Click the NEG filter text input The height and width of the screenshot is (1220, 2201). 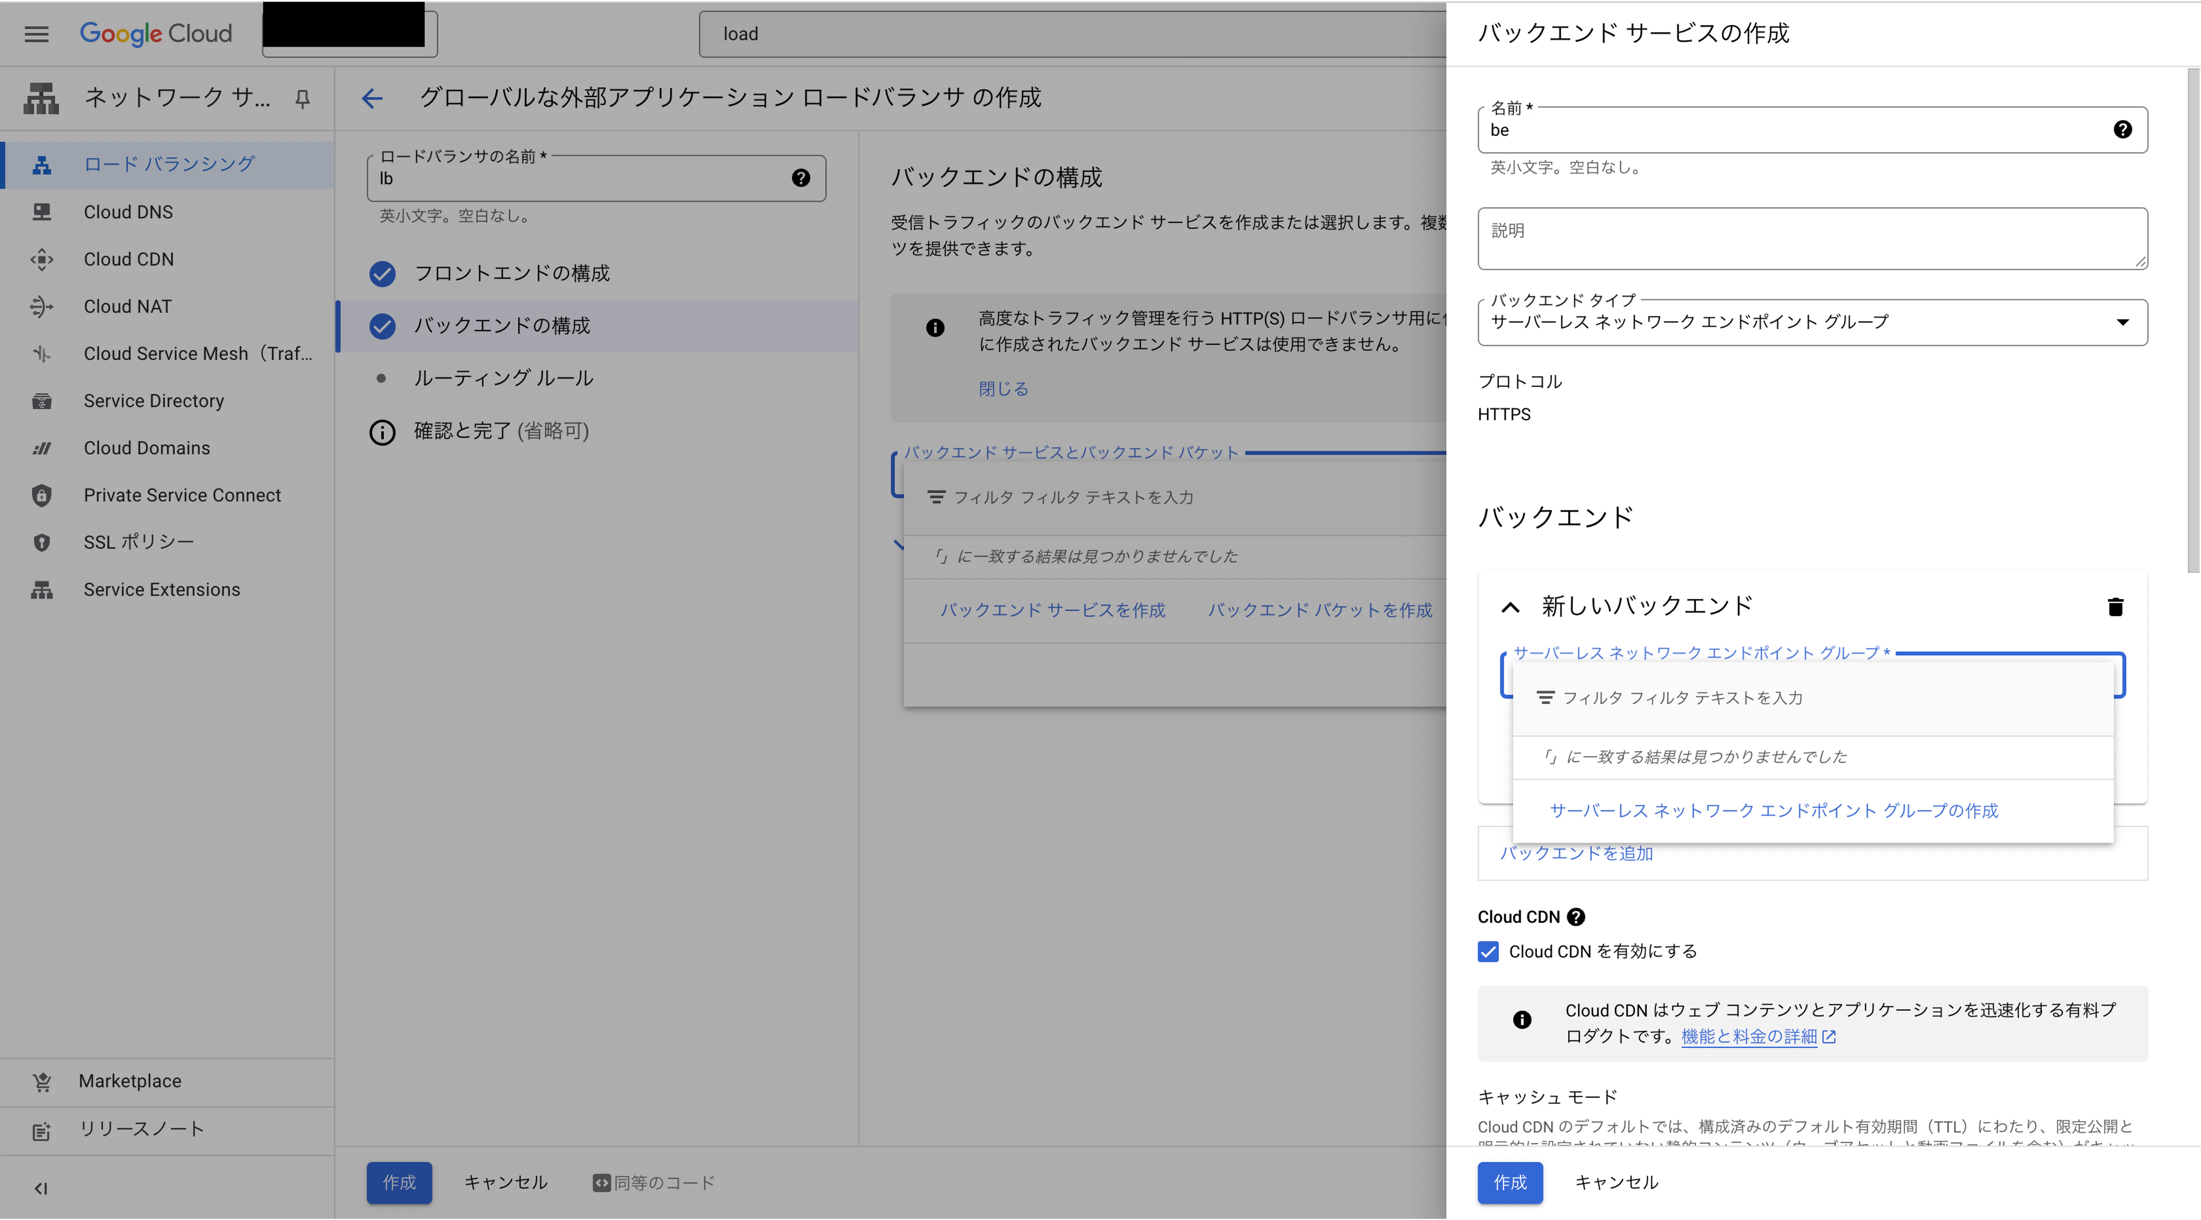pos(1828,699)
